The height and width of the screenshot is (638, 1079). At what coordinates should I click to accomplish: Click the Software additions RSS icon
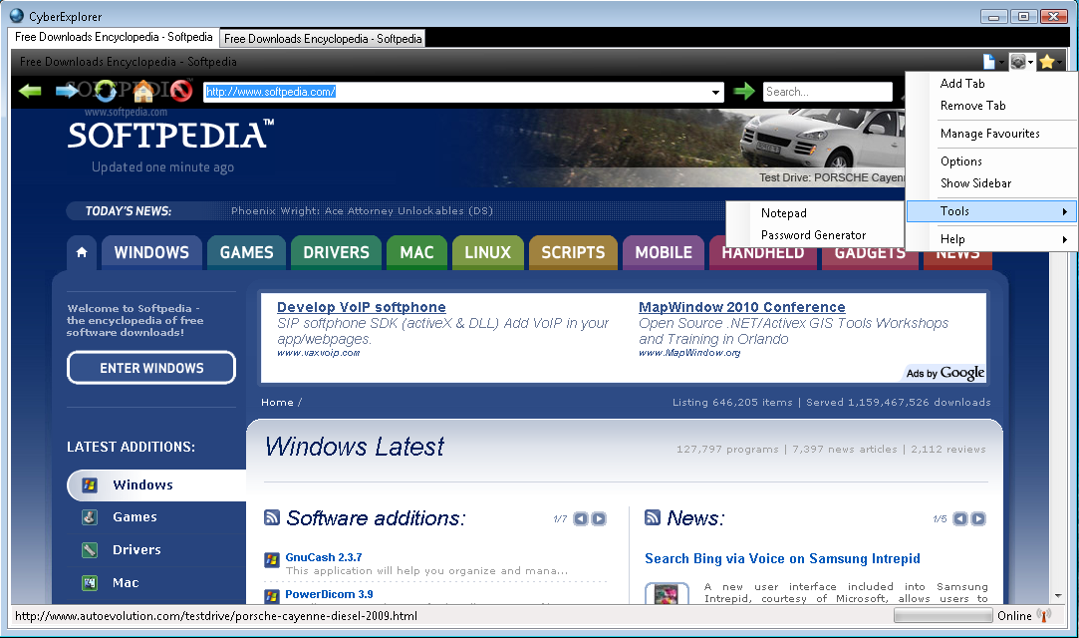pyautogui.click(x=272, y=517)
